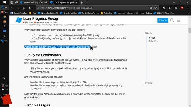Image resolution: width=191 pixels, height=107 pixels.
Task: Click the browser Home button
Action: tap(30, 8)
